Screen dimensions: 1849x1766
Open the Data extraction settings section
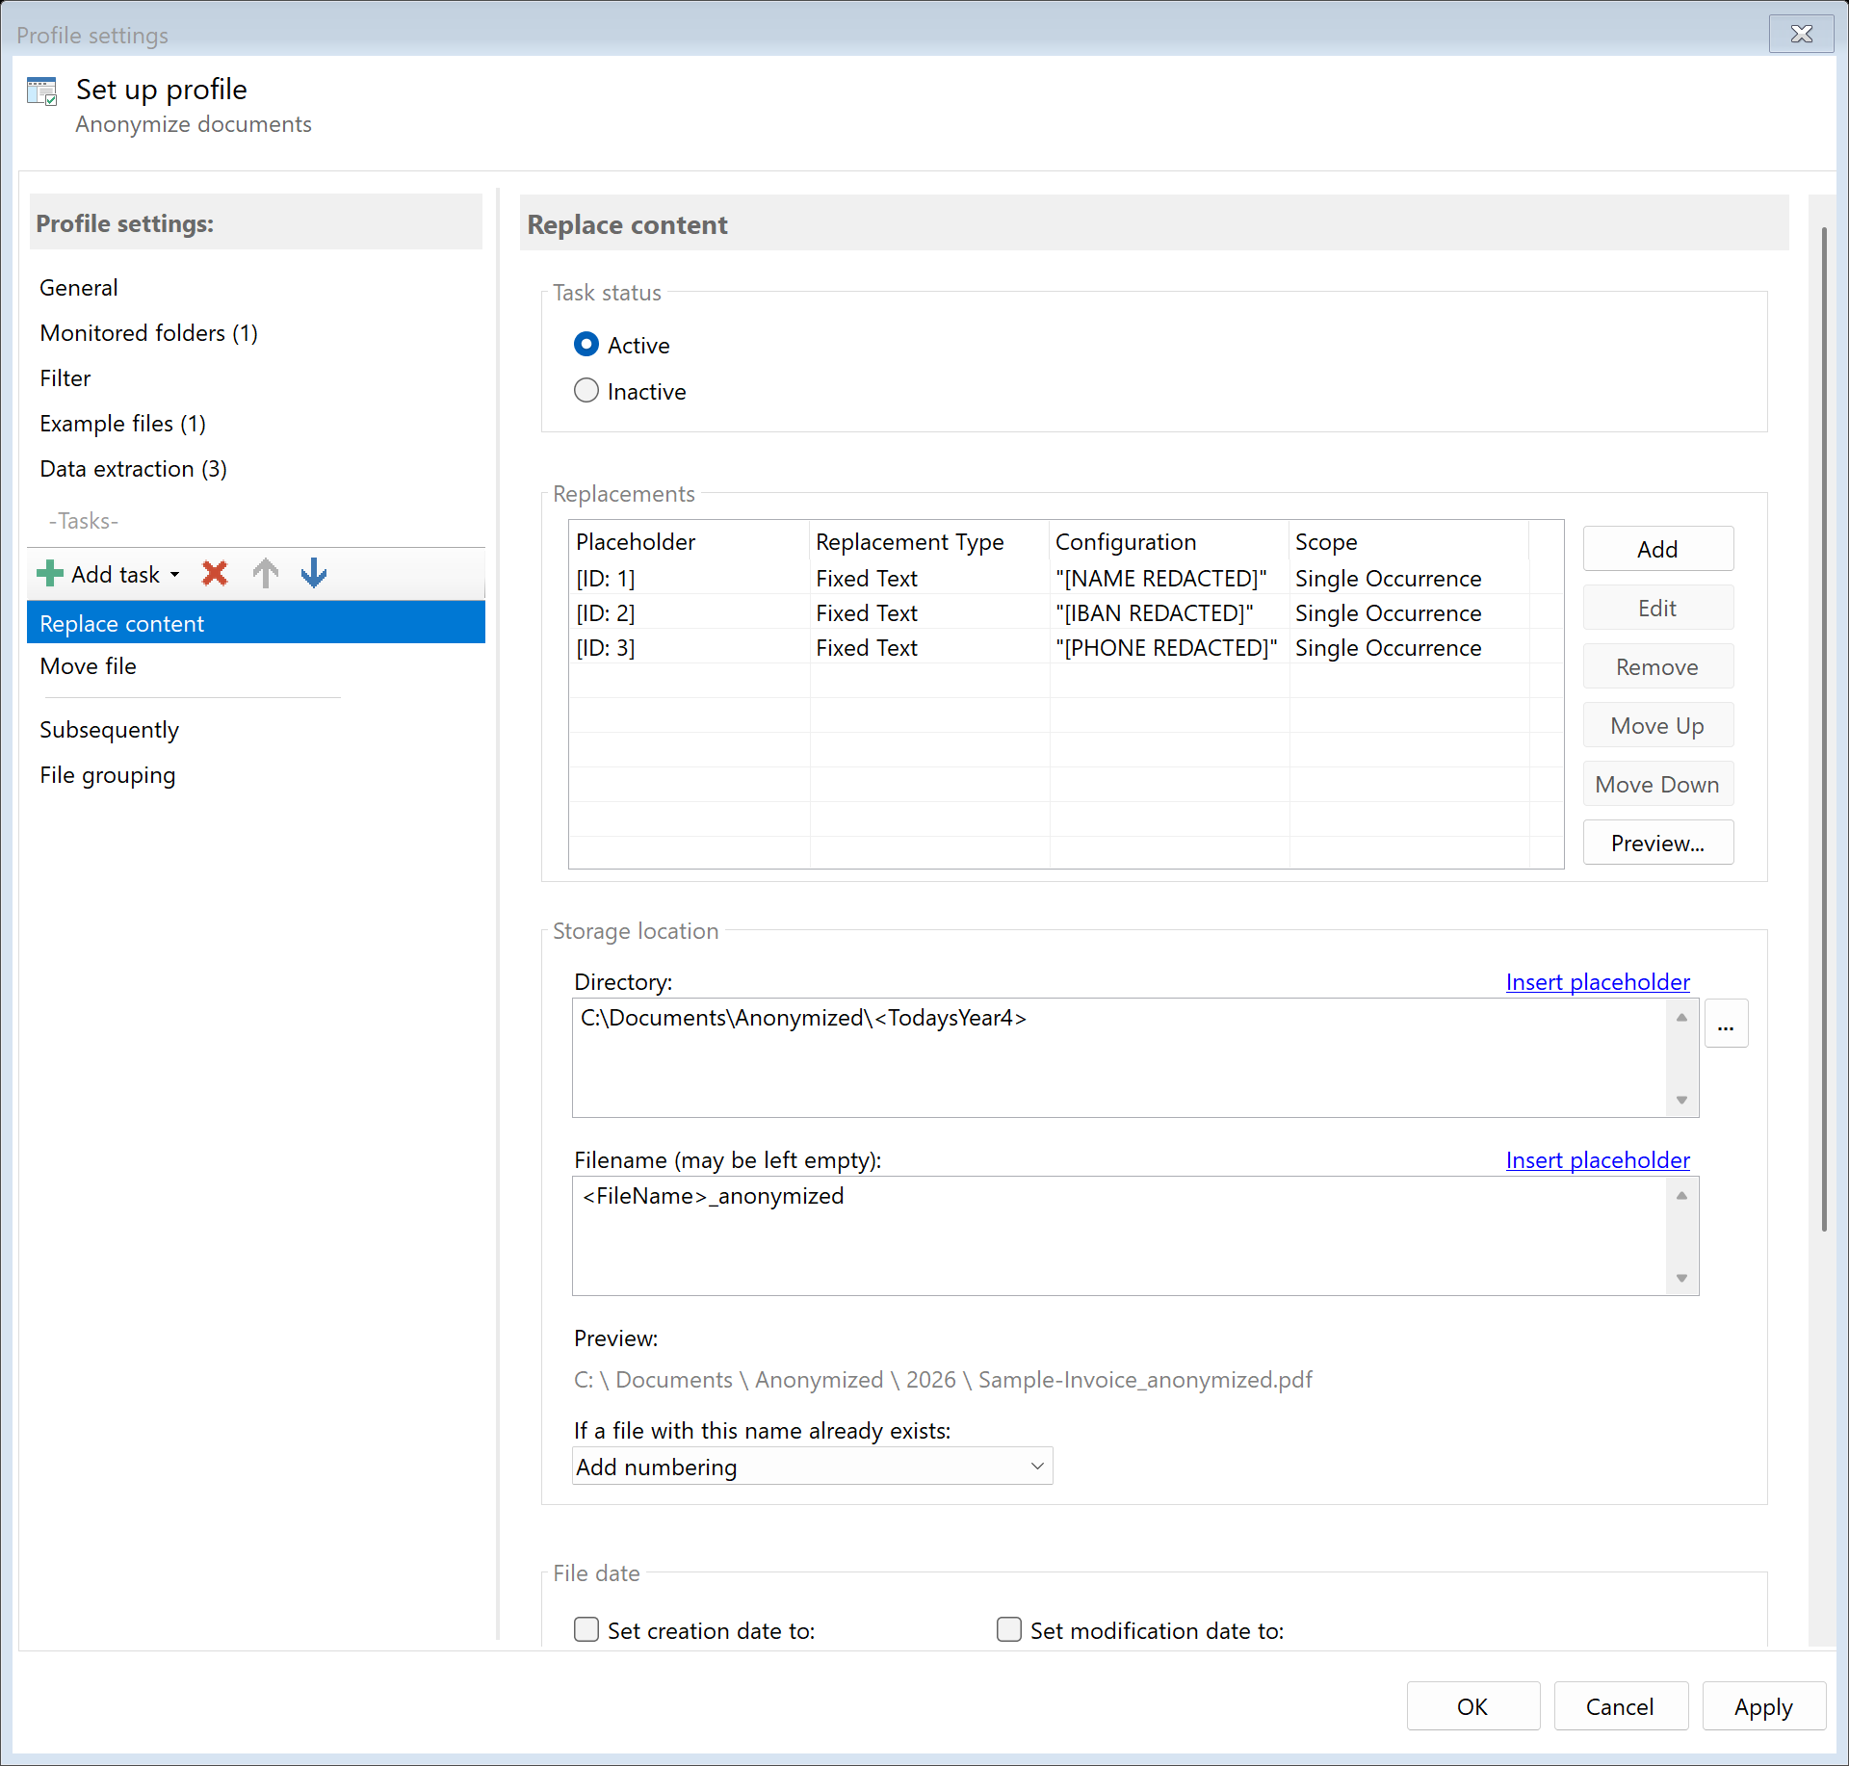[x=133, y=469]
